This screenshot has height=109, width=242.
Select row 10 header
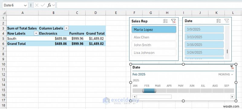3,64
